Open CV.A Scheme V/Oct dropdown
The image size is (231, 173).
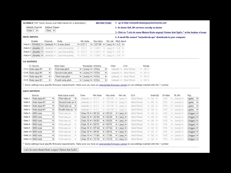tap(100, 69)
